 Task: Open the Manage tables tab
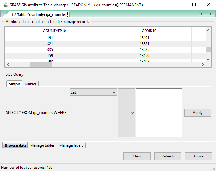[42, 145]
